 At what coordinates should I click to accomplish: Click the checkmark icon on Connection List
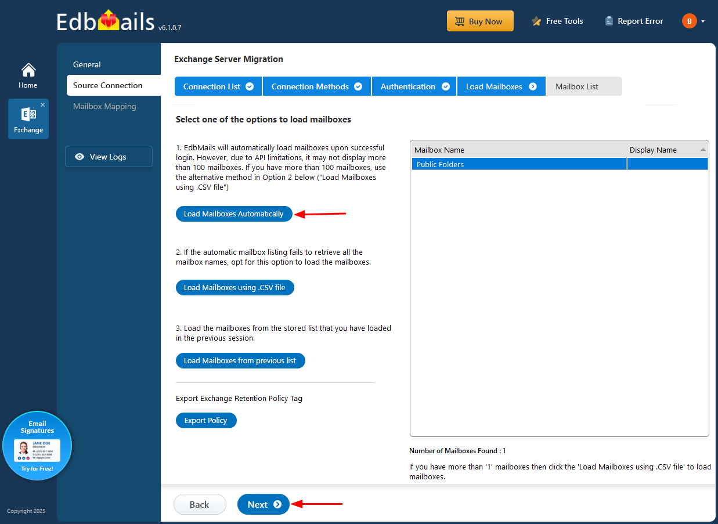[x=250, y=86]
